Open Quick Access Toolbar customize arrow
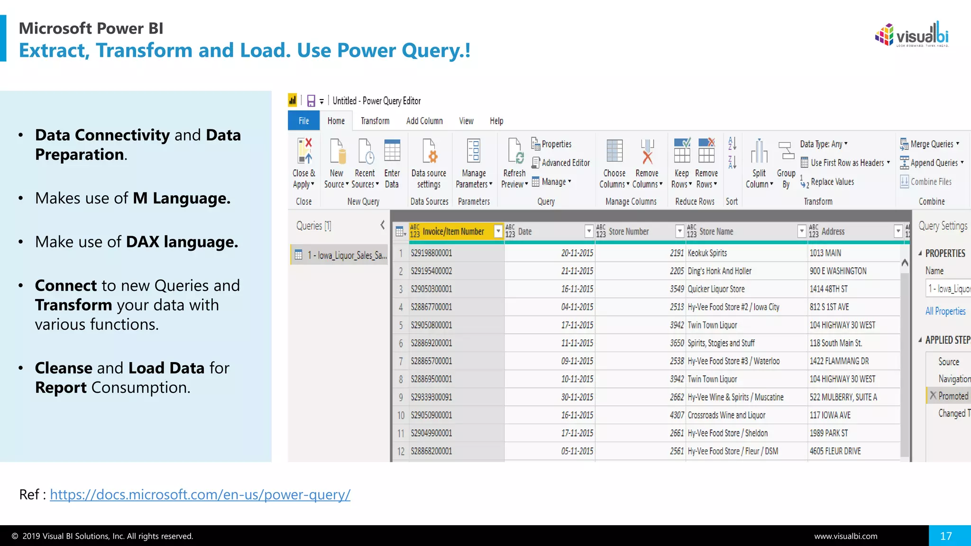Viewport: 971px width, 546px height. tap(321, 101)
